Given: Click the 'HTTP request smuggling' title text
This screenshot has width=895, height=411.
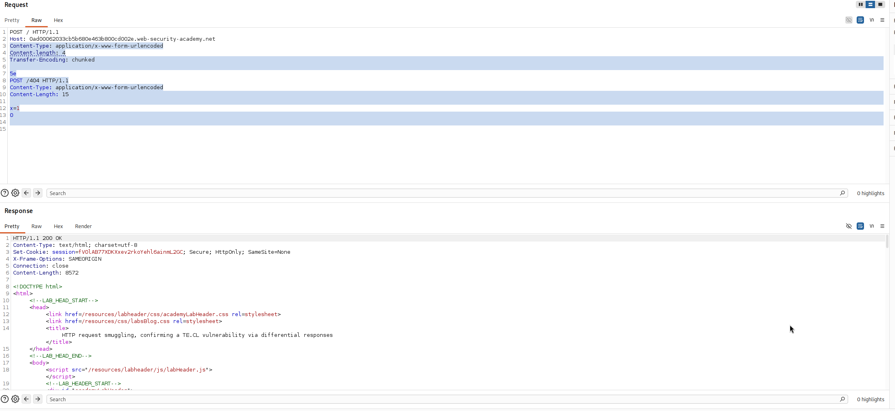Looking at the screenshot, I should click(197, 335).
